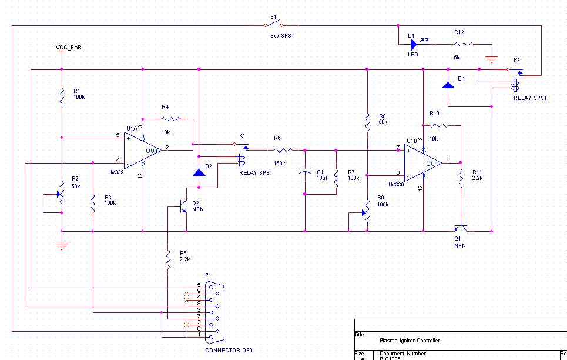Image resolution: width=567 pixels, height=360 pixels.
Task: Click the SW SPST label
Action: coord(283,35)
